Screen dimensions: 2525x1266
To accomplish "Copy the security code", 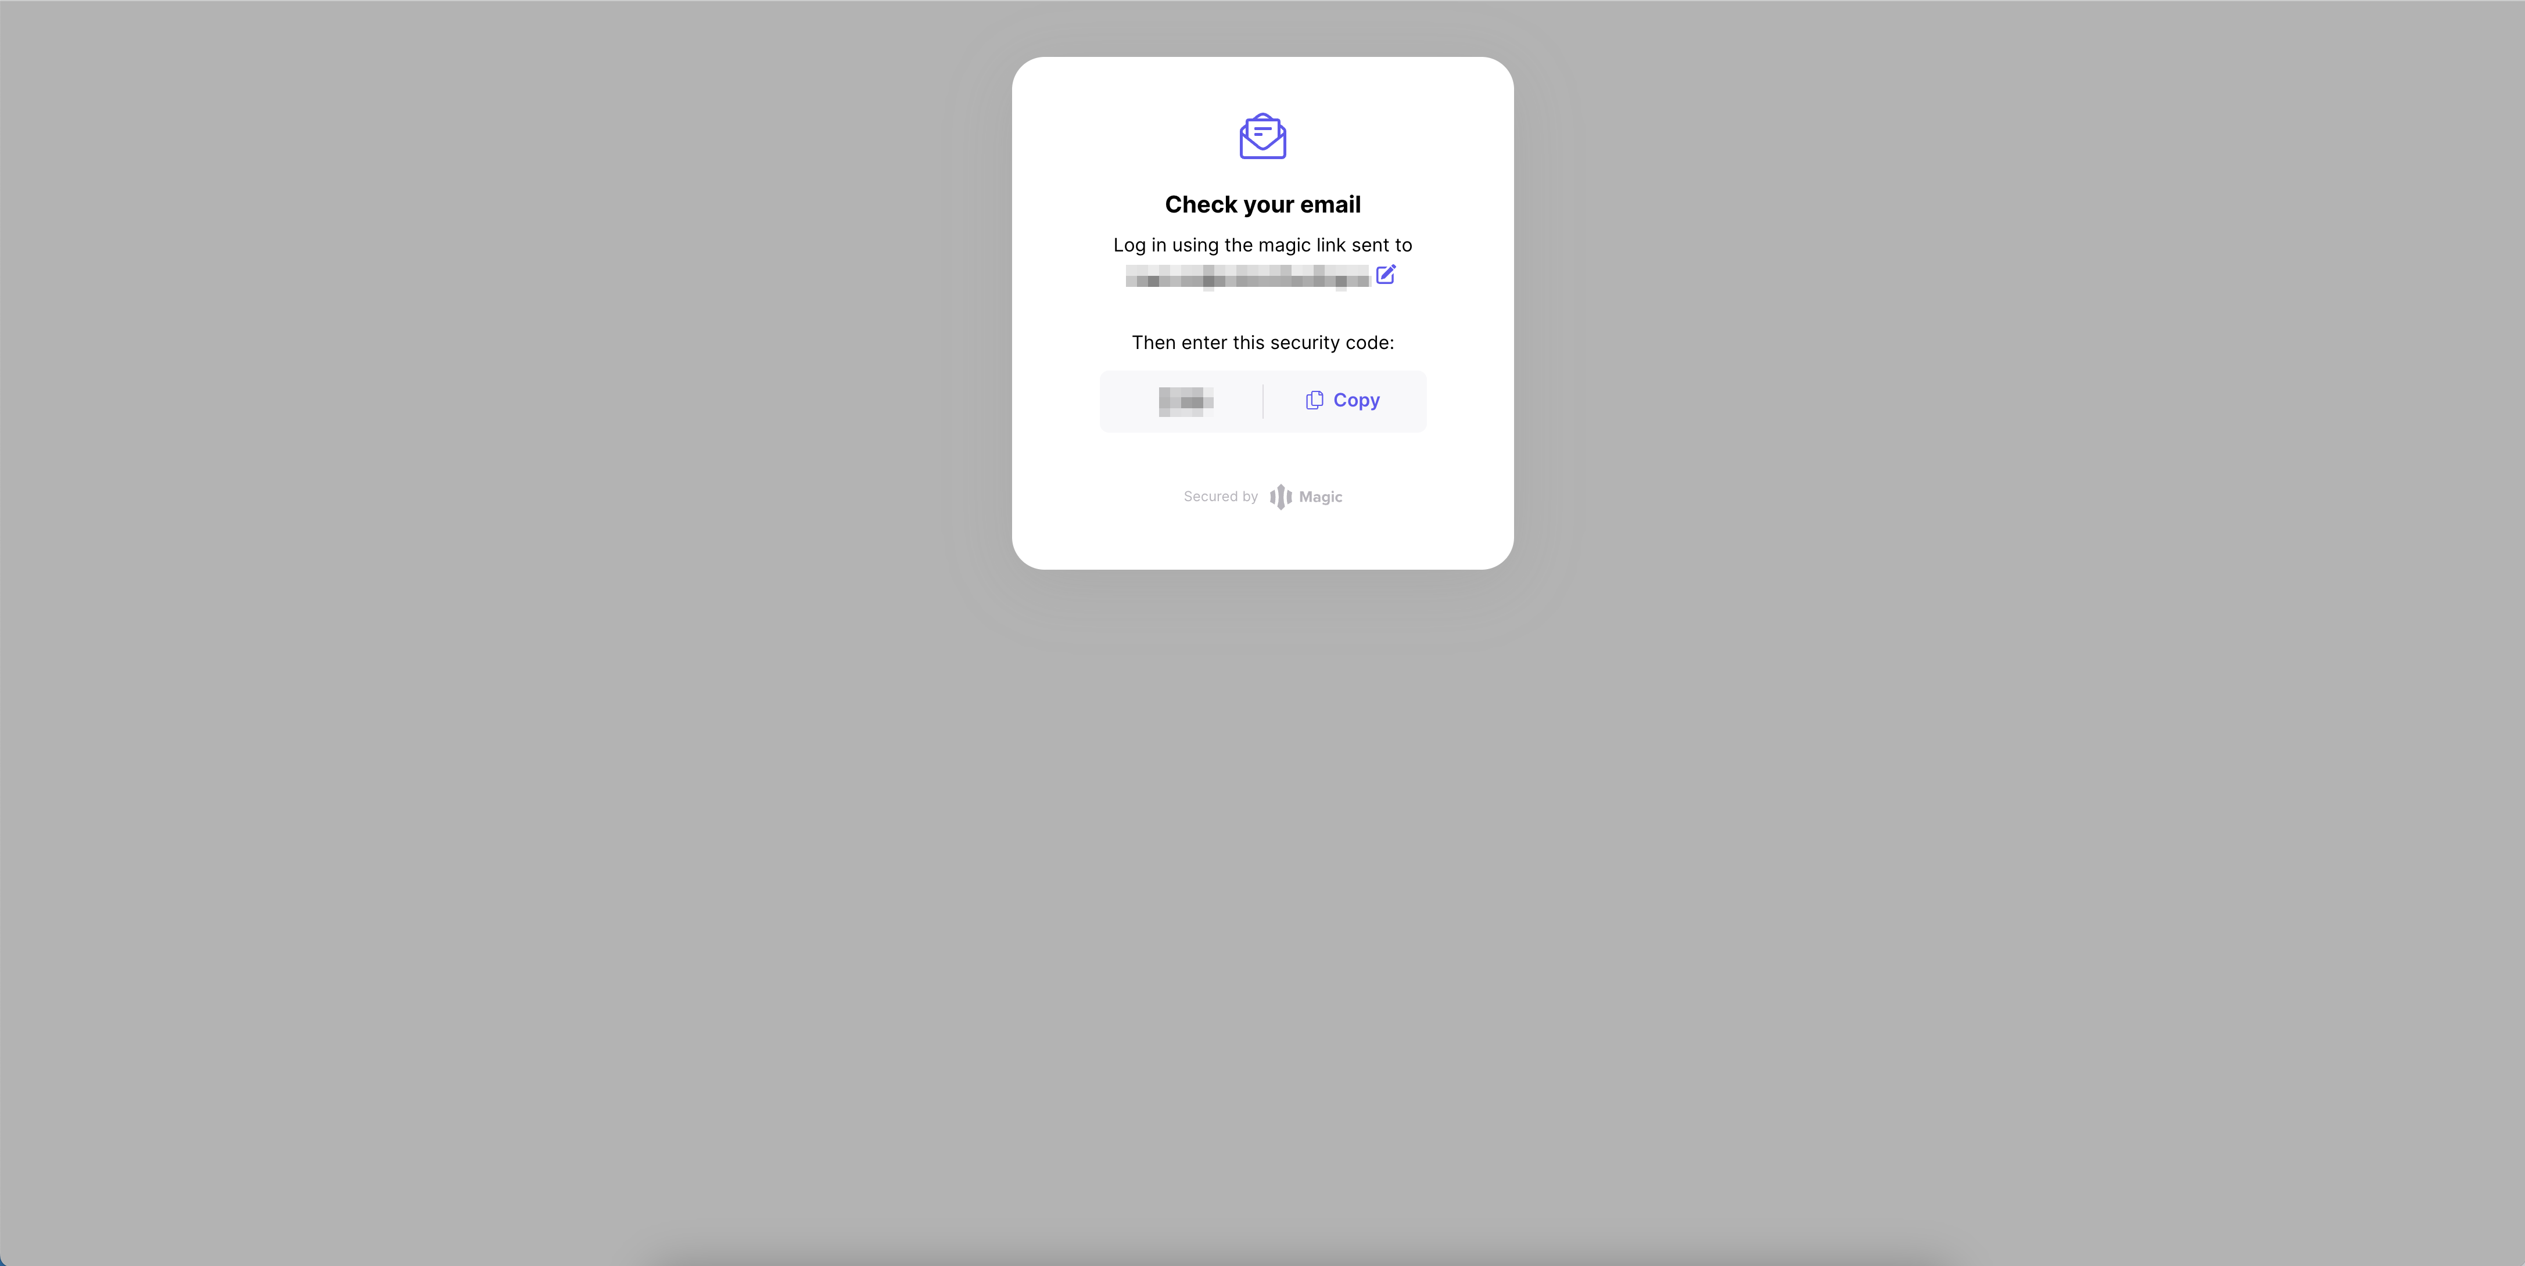I will 1342,400.
